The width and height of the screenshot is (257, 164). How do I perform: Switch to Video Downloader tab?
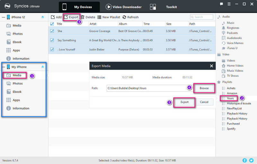[124, 7]
